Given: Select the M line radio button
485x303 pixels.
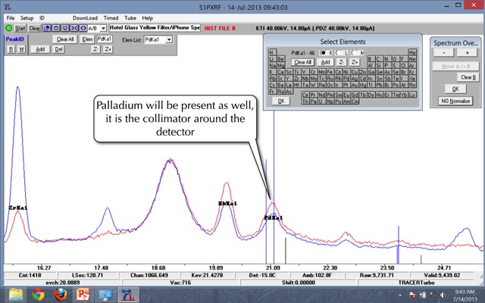Looking at the screenshot, I should click(x=355, y=52).
